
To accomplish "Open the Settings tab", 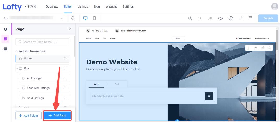I will coord(128,6).
